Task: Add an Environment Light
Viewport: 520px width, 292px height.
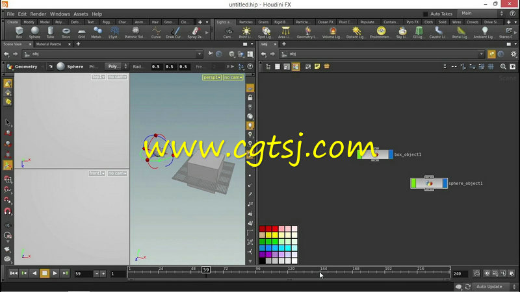Action: tap(381, 32)
